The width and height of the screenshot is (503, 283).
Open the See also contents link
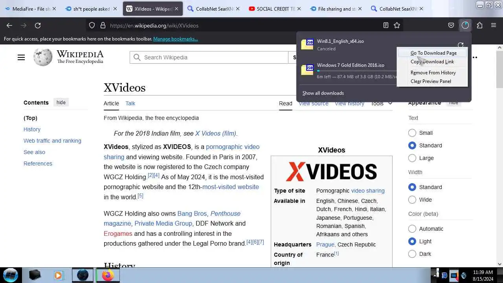pos(34,152)
